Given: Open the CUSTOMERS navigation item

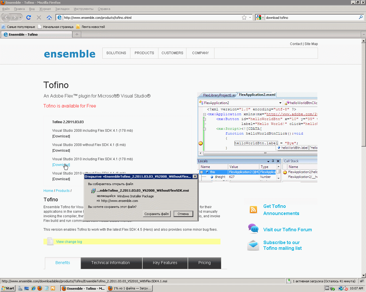Looking at the screenshot, I should coord(172,53).
